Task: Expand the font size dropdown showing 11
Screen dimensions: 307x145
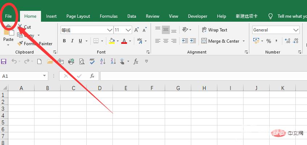Action: pyautogui.click(x=128, y=30)
